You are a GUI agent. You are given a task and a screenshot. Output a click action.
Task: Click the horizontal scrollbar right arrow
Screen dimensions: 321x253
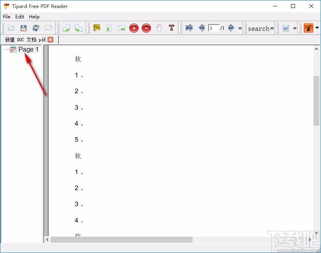(309, 239)
